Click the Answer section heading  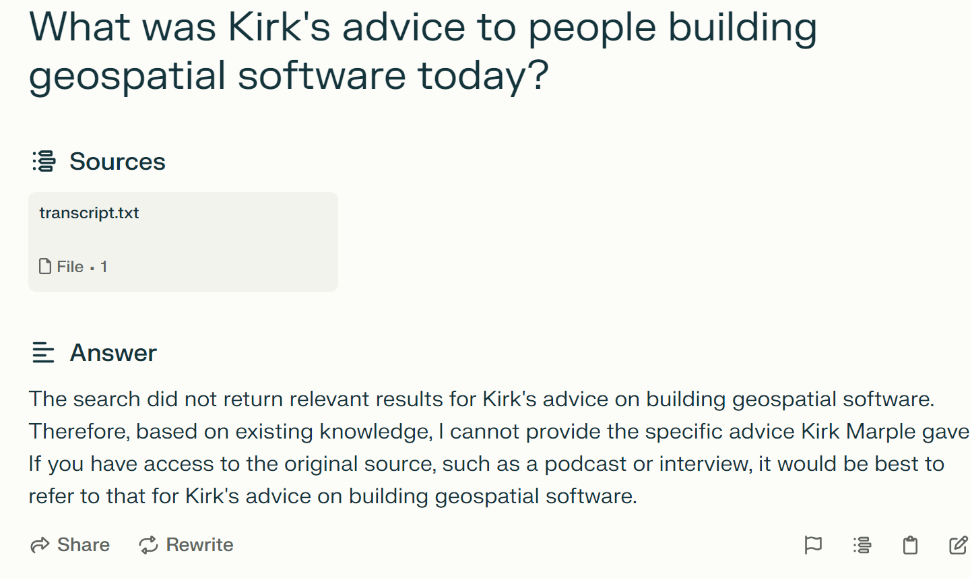113,353
